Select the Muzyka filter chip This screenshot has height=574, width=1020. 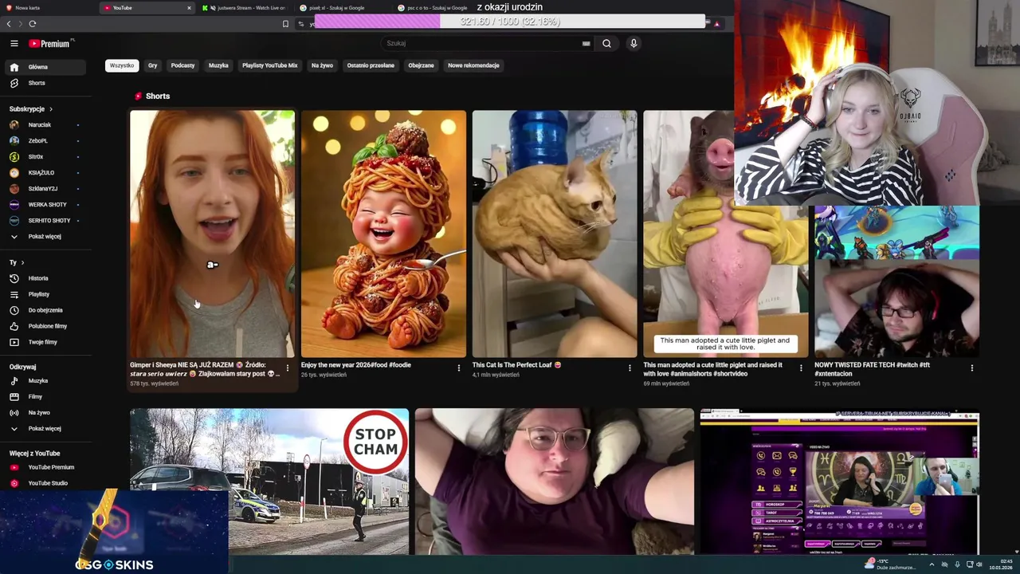pyautogui.click(x=218, y=65)
